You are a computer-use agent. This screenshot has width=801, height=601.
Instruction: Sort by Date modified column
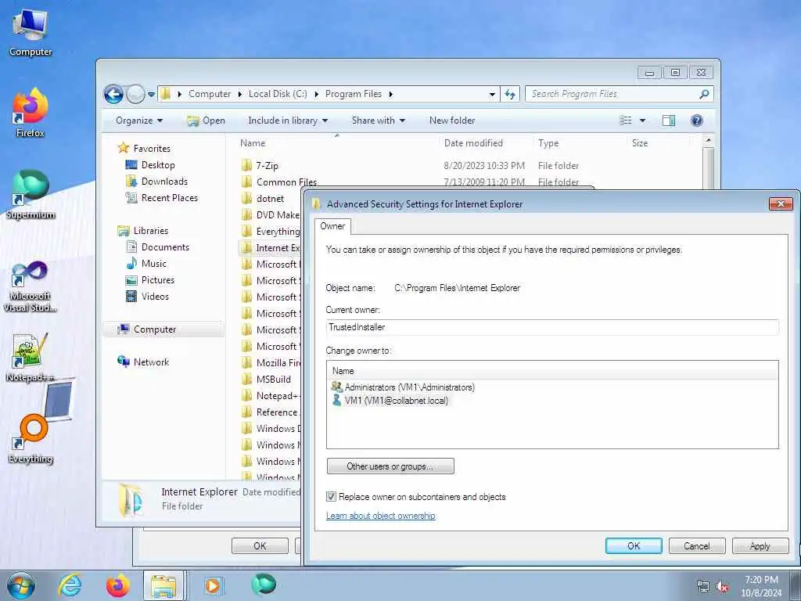tap(473, 143)
